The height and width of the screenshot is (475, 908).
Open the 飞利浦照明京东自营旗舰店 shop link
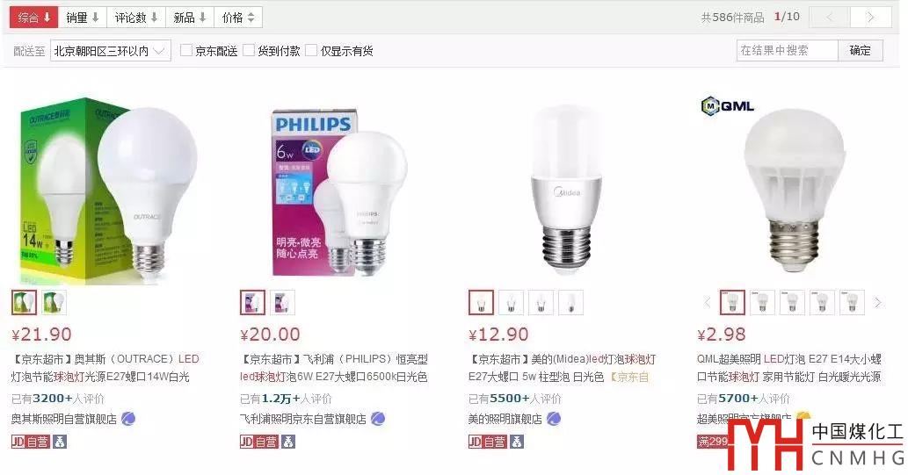pos(303,419)
